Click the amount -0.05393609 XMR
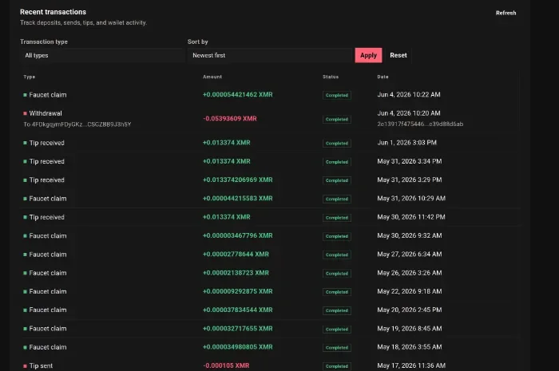The image size is (559, 371). point(230,119)
